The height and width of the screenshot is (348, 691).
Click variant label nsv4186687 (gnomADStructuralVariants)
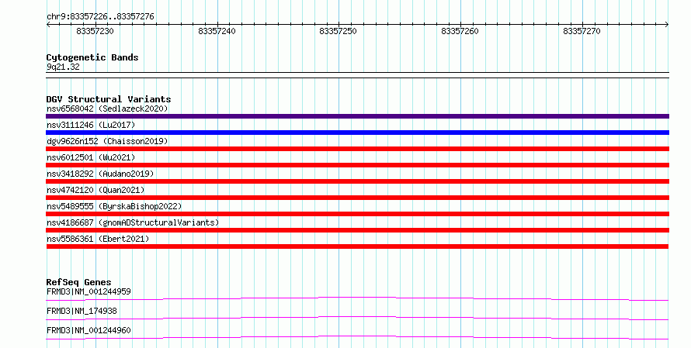[133, 222]
